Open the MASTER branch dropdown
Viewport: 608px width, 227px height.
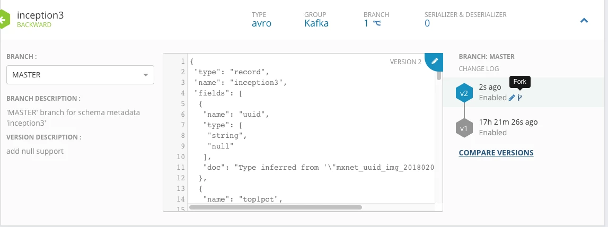coord(80,75)
